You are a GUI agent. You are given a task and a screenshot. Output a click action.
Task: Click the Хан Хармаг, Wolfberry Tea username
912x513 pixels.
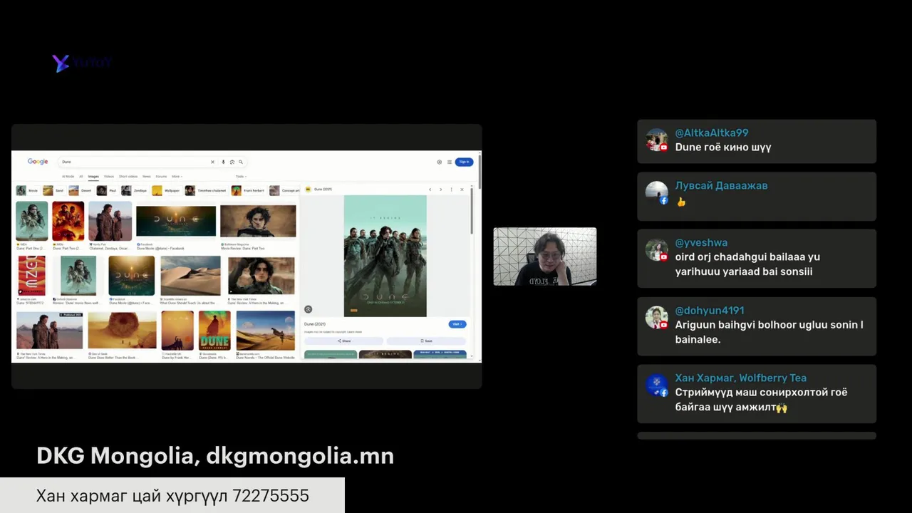pyautogui.click(x=741, y=378)
